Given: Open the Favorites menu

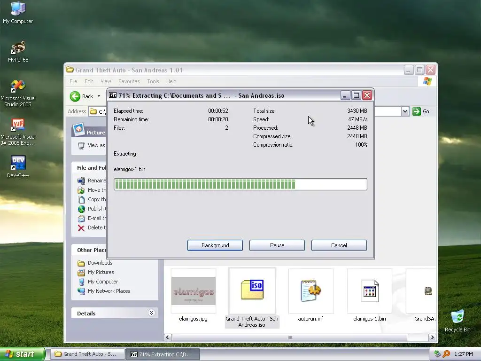Looking at the screenshot, I should pos(129,81).
